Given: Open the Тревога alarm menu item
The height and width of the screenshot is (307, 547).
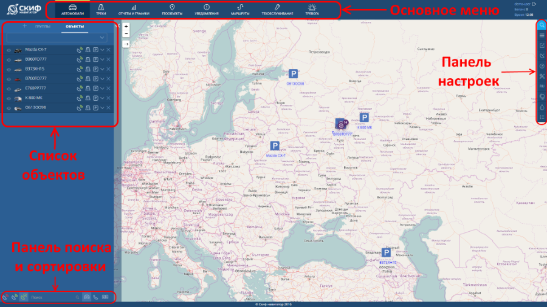Looking at the screenshot, I should tap(312, 10).
